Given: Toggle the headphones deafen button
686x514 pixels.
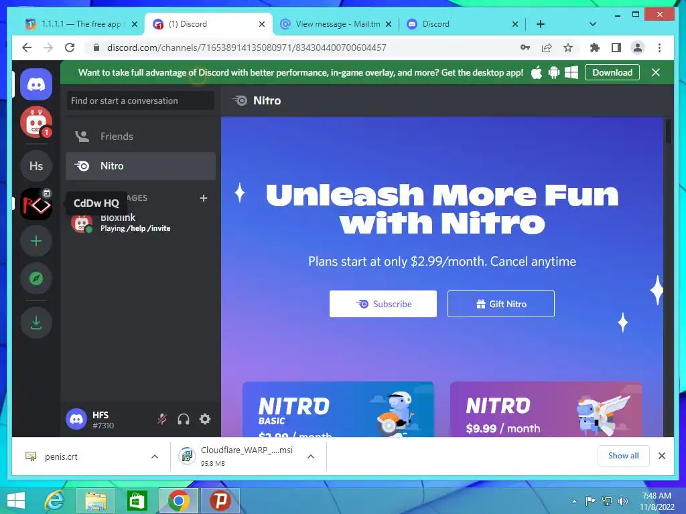Looking at the screenshot, I should (x=184, y=419).
